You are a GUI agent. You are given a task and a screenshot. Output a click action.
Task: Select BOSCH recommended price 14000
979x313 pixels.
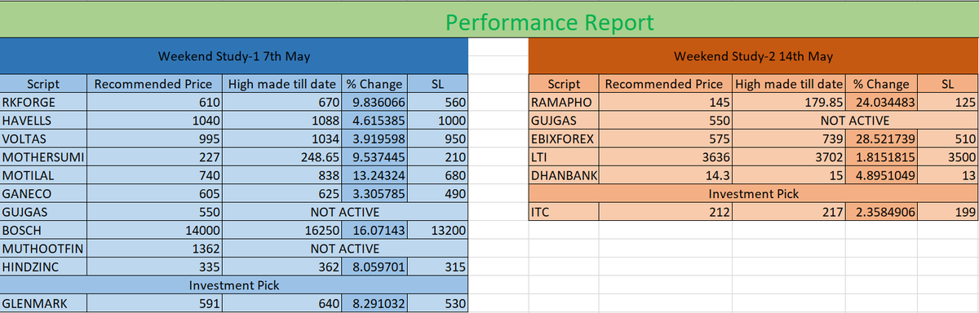click(x=154, y=231)
